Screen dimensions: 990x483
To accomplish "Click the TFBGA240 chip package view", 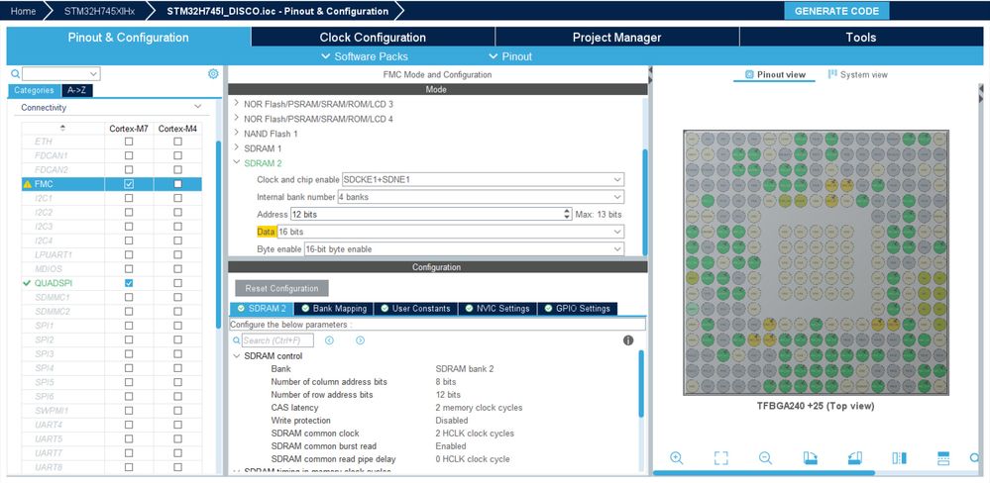I will click(x=816, y=263).
